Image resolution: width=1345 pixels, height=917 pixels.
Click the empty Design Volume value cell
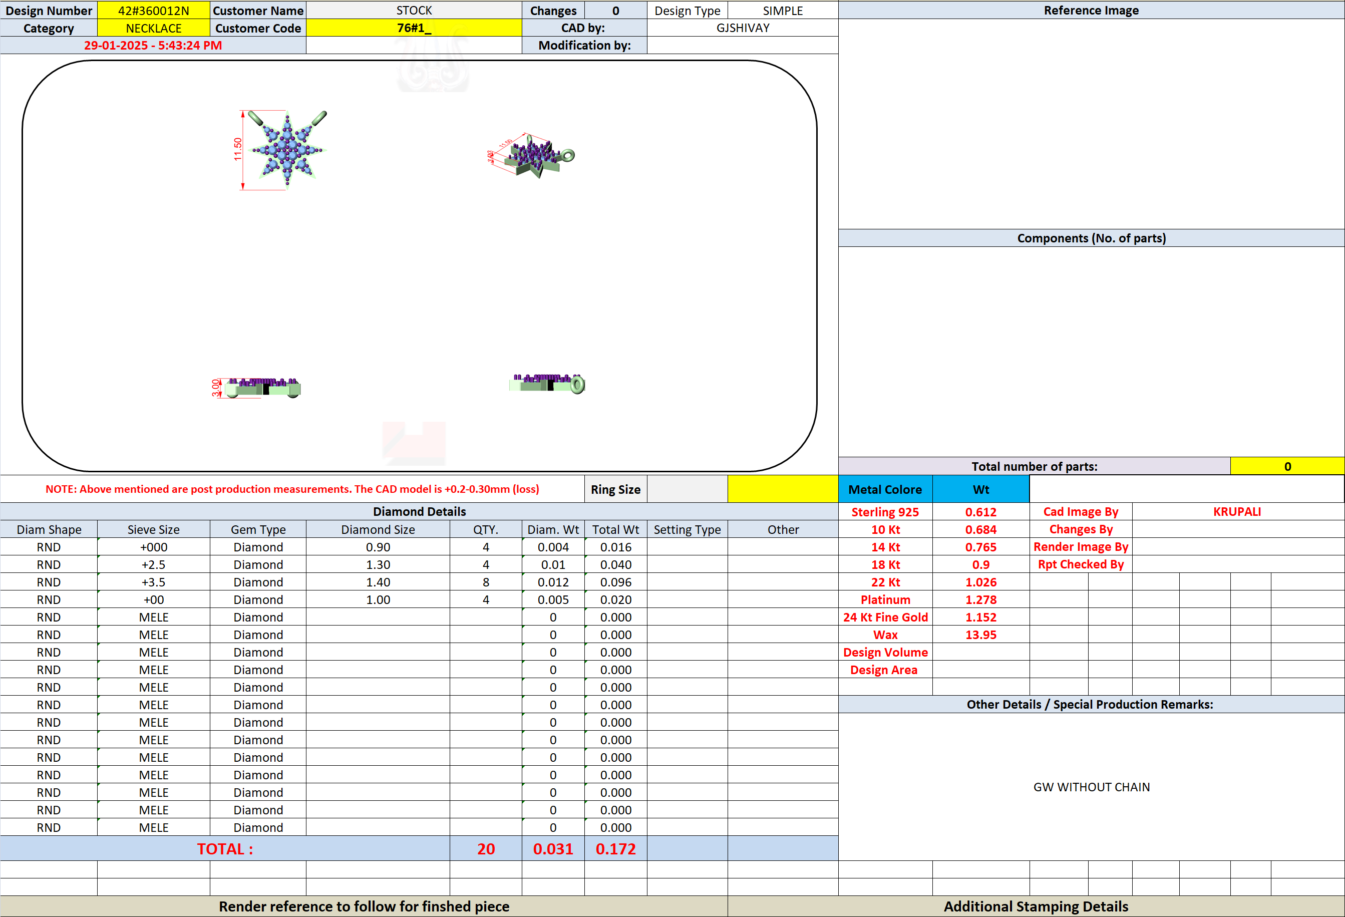point(980,653)
